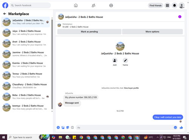
Task: Click the Add people icon
Action: click(115, 60)
